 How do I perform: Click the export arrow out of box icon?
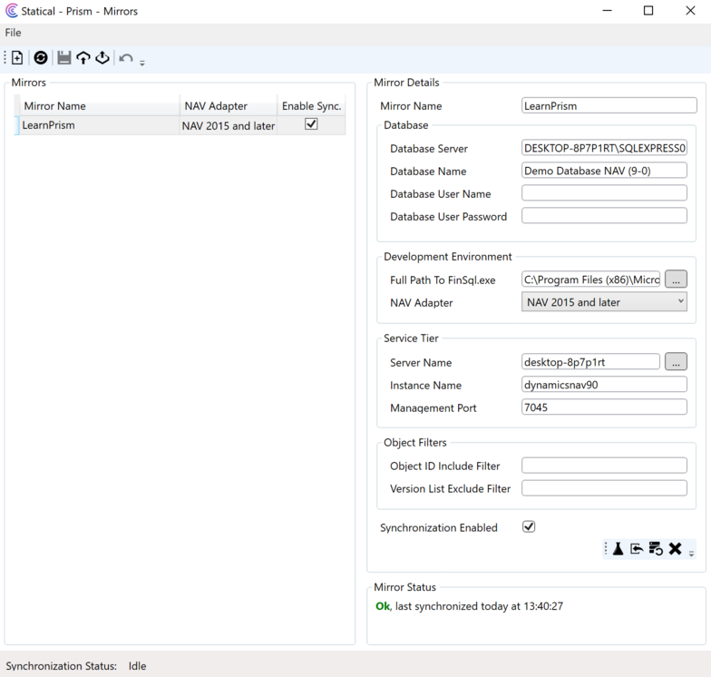coord(102,58)
